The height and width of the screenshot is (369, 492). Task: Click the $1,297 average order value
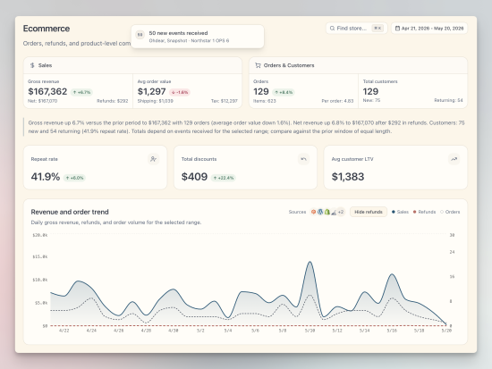tap(151, 91)
